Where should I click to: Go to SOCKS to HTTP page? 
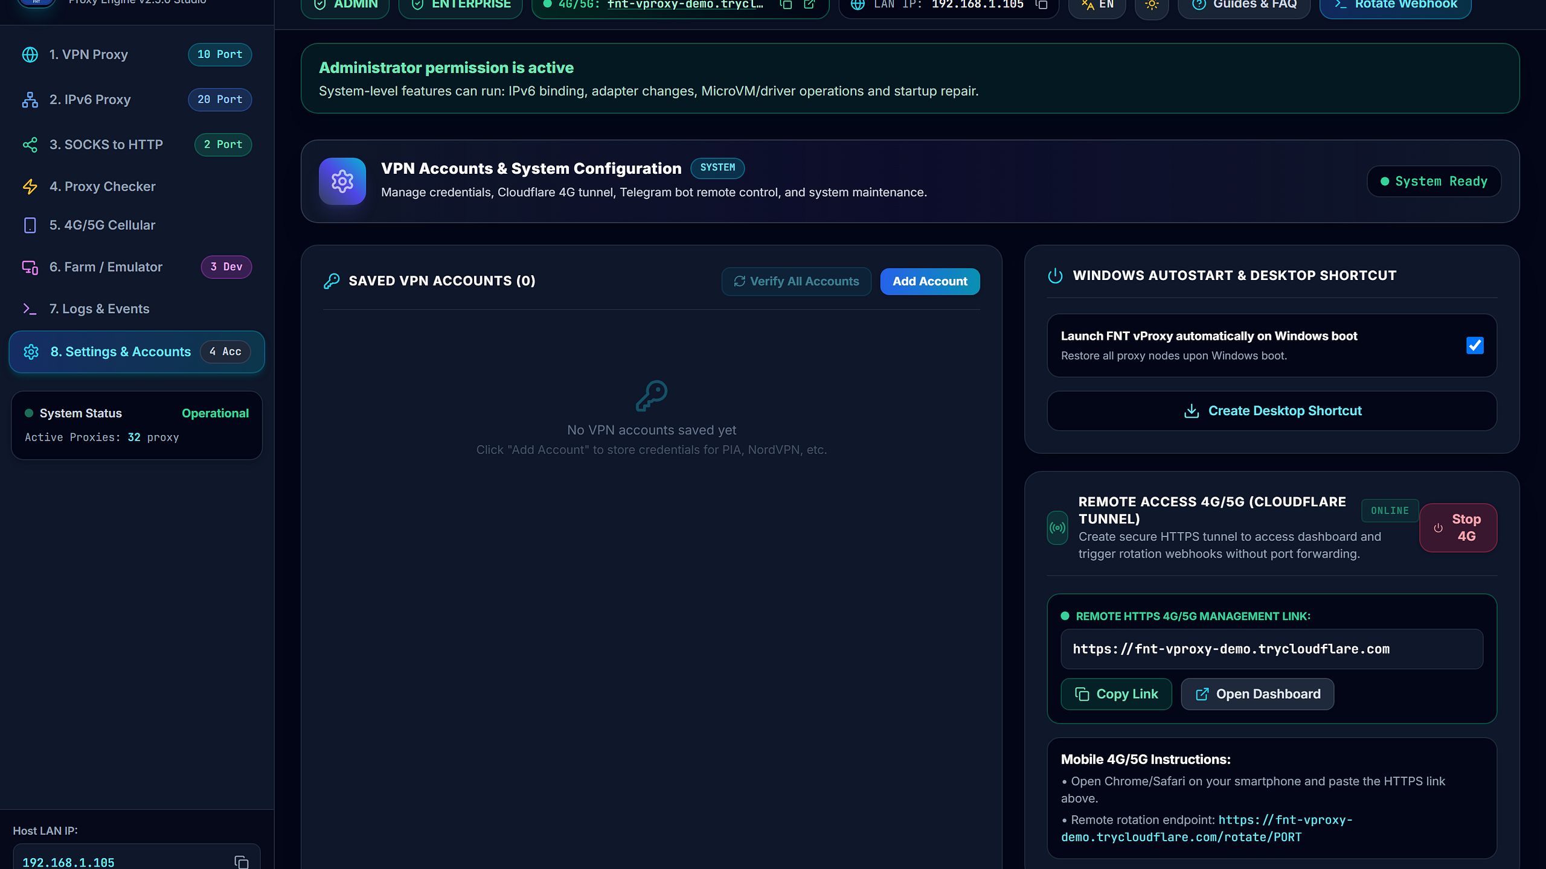click(x=136, y=145)
